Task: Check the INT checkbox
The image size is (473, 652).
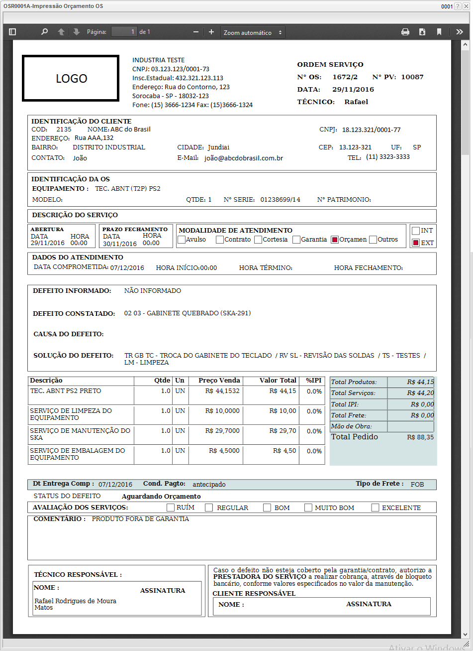Action: [416, 231]
